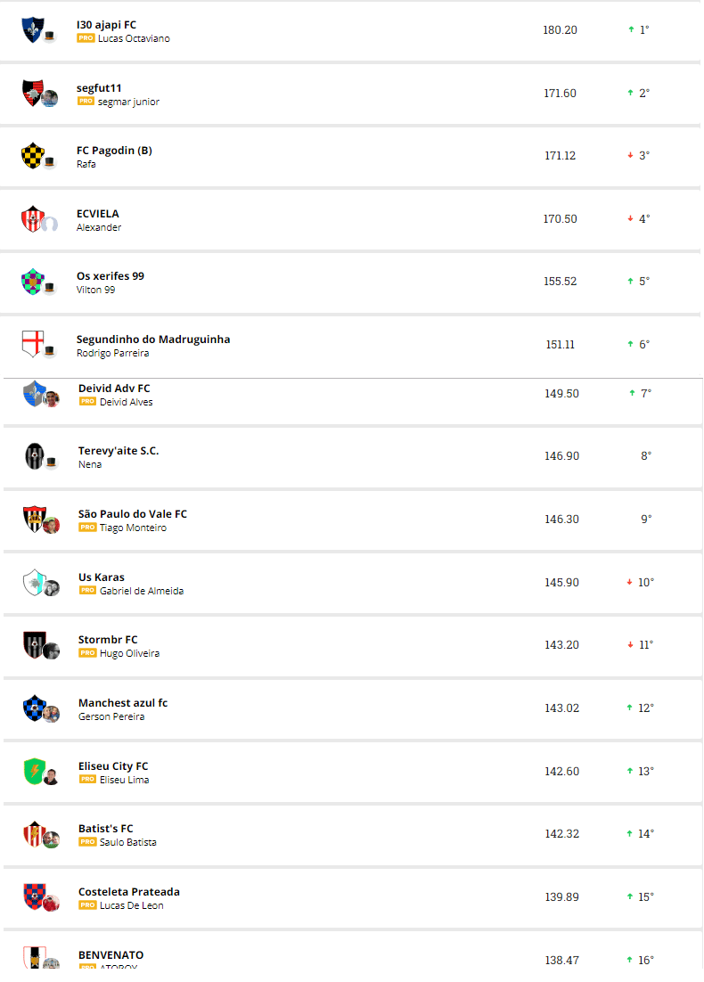This screenshot has width=704, height=982.
Task: Click the PRO badge next to Hugo Oliveira
Action: (87, 653)
